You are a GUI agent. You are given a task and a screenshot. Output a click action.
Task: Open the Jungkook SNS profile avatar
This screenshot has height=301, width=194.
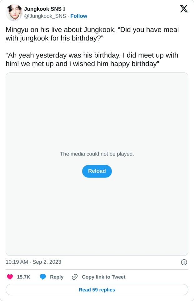(x=14, y=13)
